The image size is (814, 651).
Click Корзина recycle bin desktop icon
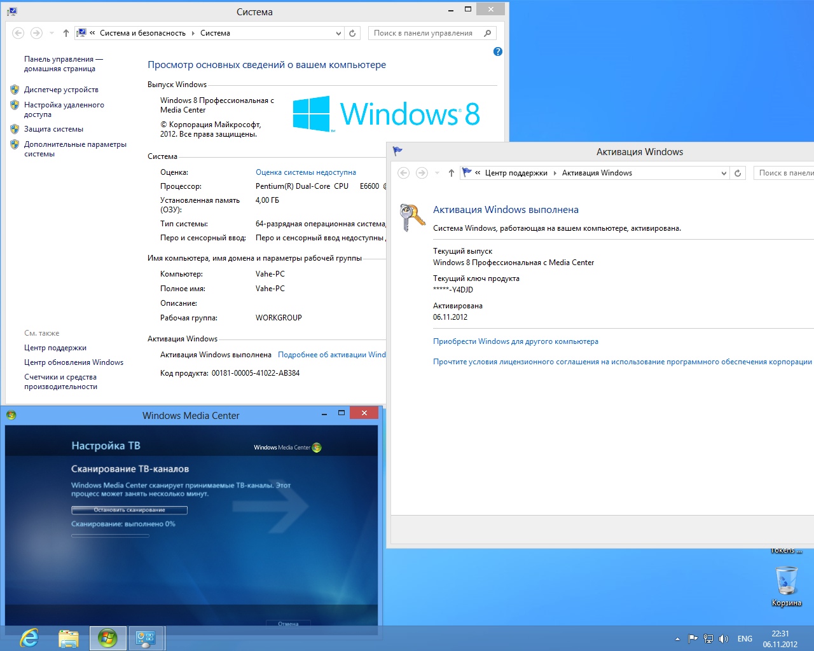click(787, 586)
